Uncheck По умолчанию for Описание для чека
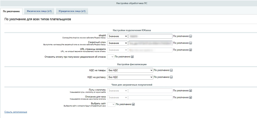Screen dimensions: 257x118 coord(190,97)
